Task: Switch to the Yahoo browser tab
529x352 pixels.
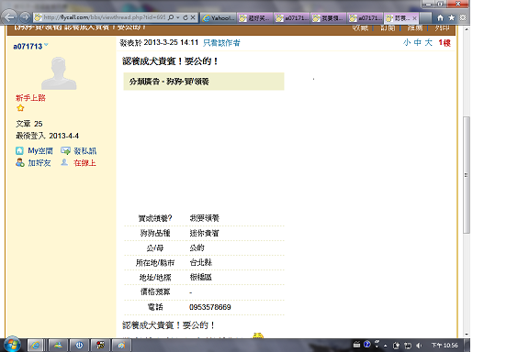Action: point(219,18)
